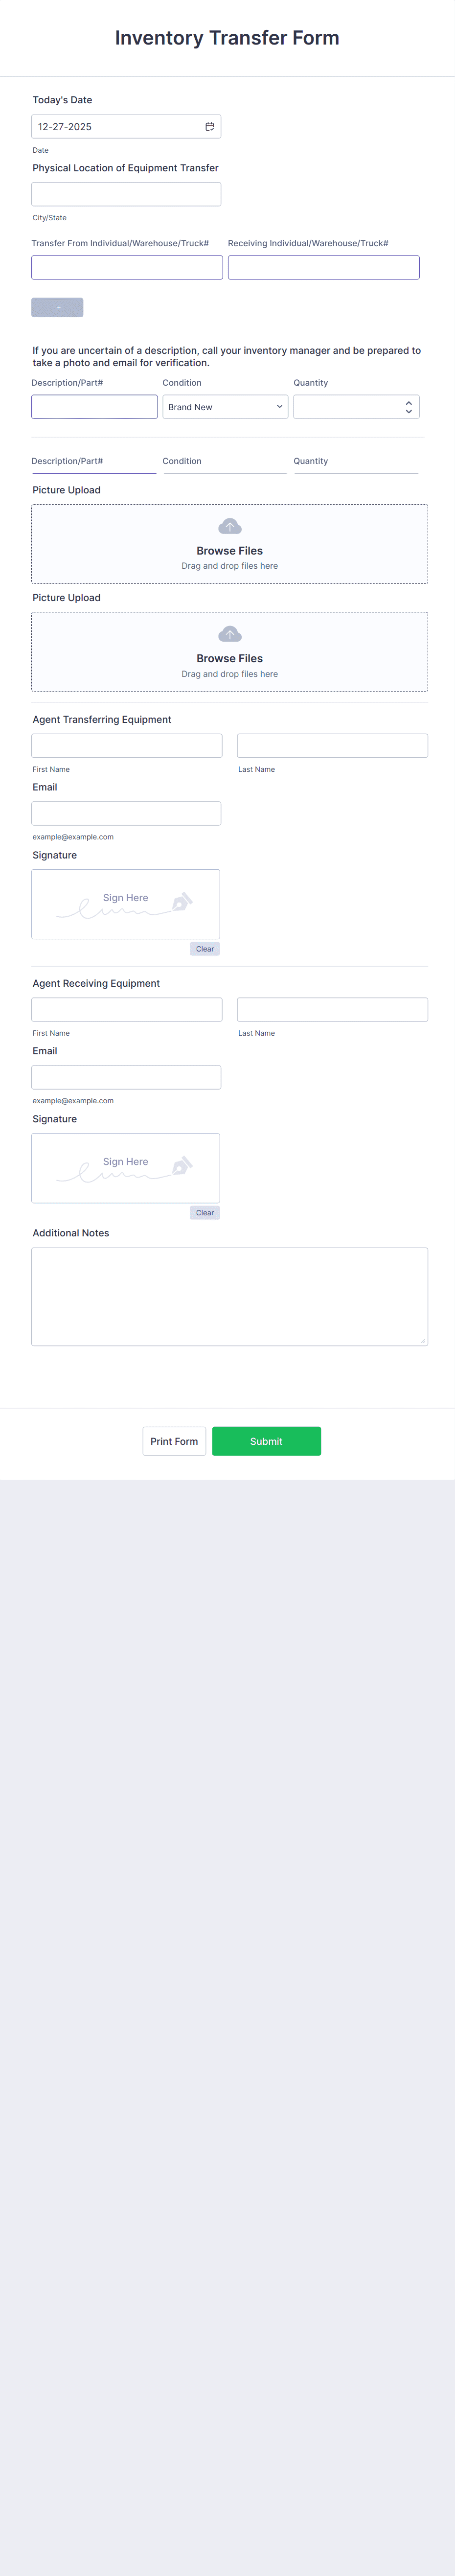Click the quantity increment arrow
The height and width of the screenshot is (2576, 455).
[x=408, y=401]
